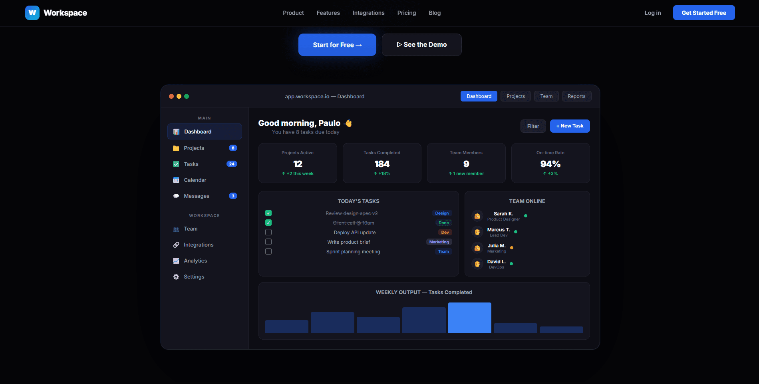Image resolution: width=759 pixels, height=384 pixels.
Task: Open the Integrations top nav link
Action: tap(368, 13)
